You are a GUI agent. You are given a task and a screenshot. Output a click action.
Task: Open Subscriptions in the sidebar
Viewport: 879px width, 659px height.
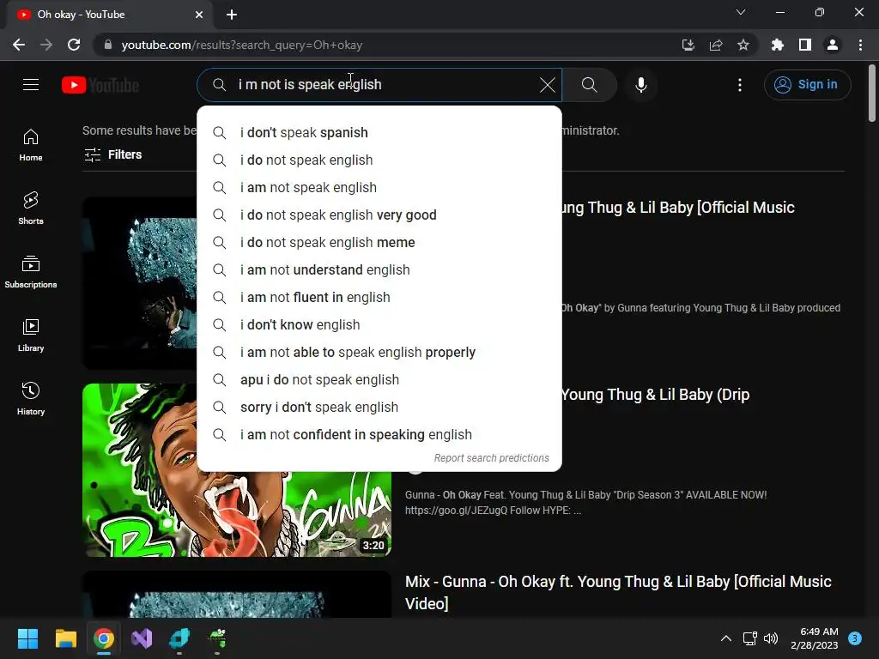(31, 272)
